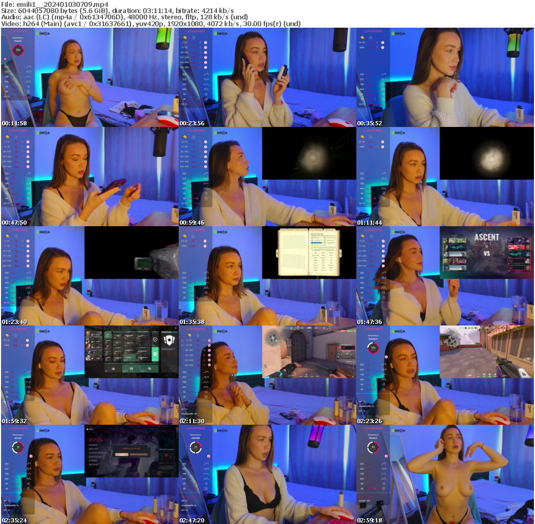Click the Video codec info line
This screenshot has height=524, width=535.
[151, 24]
